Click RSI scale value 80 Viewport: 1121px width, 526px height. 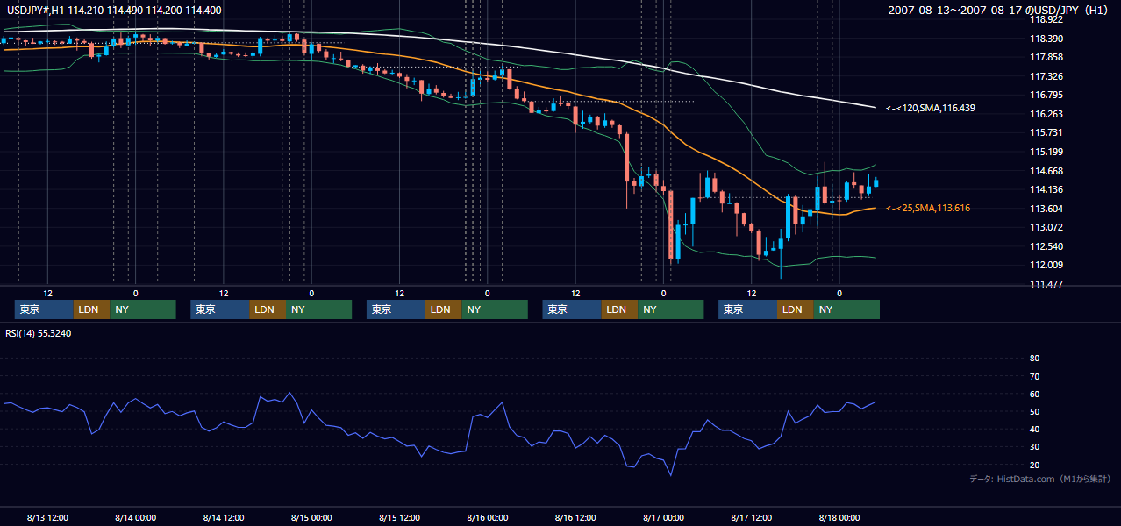coord(1034,359)
